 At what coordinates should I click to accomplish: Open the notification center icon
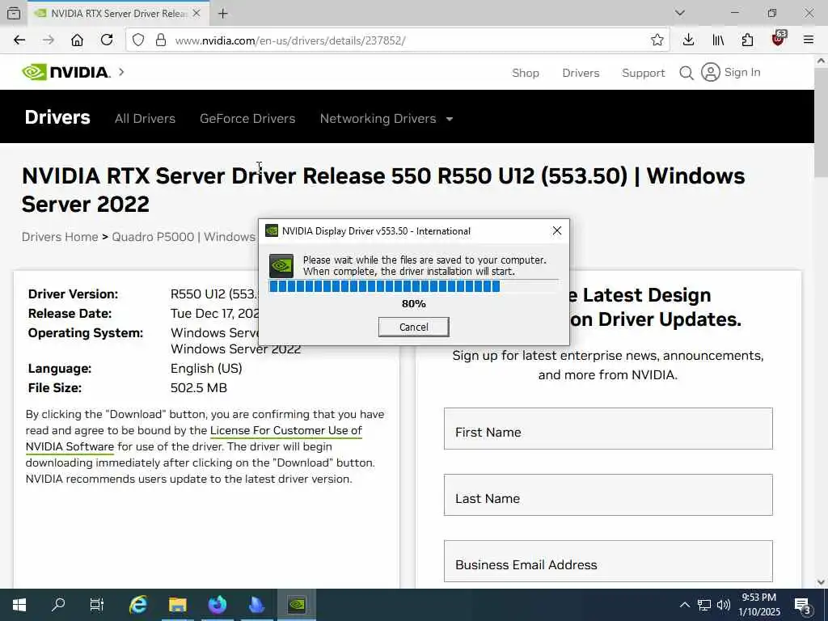tap(802, 605)
